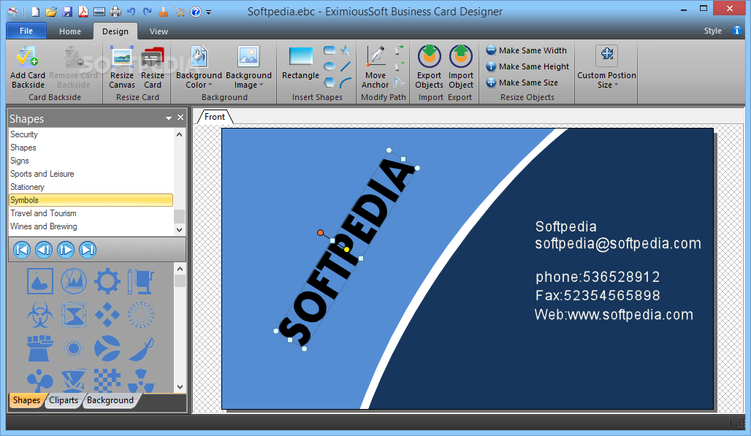Select the Travel and Tourism category
The image size is (751, 436).
pyautogui.click(x=91, y=213)
